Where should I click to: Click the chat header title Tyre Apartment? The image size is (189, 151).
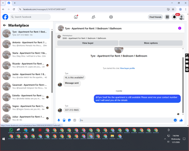click(93, 29)
